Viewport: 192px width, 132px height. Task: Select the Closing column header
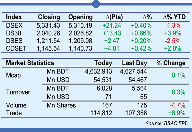[x=49, y=17]
